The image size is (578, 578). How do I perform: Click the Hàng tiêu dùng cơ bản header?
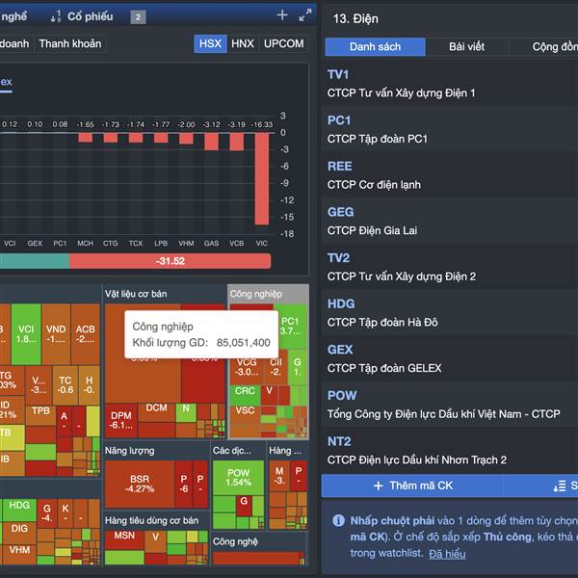tap(151, 520)
